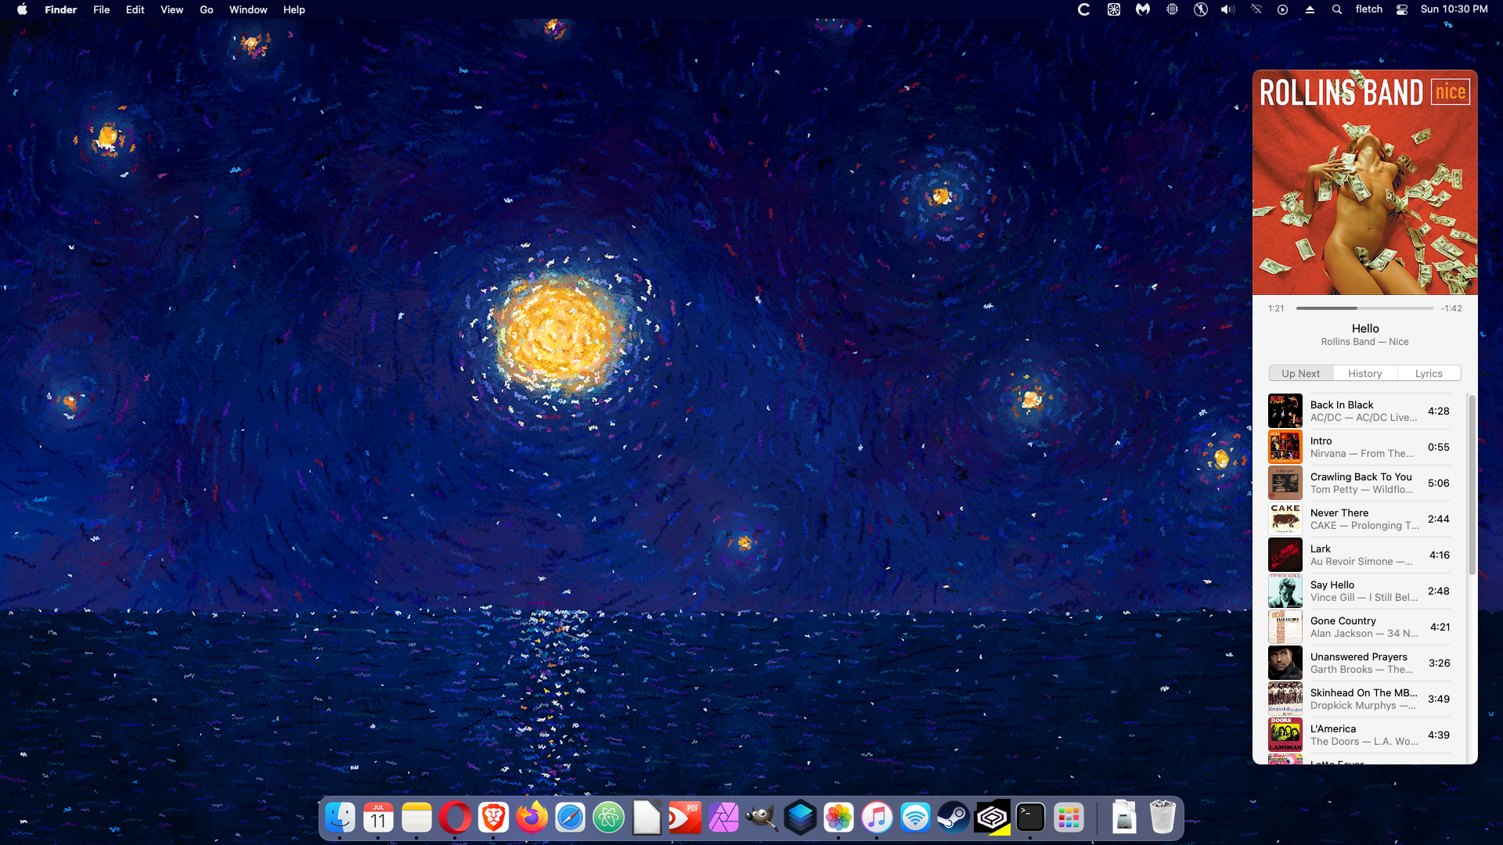Launch Brave browser from the Dock
The height and width of the screenshot is (845, 1503).
(x=493, y=818)
